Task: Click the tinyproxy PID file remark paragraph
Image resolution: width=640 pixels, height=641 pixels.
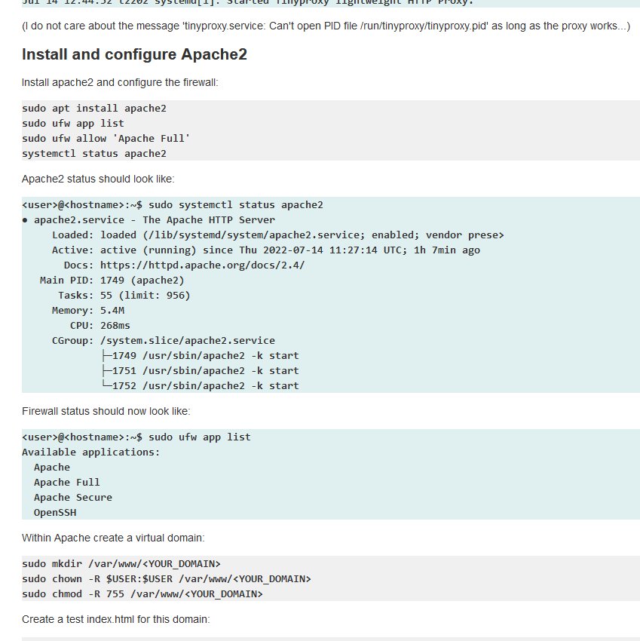Action: 326,26
